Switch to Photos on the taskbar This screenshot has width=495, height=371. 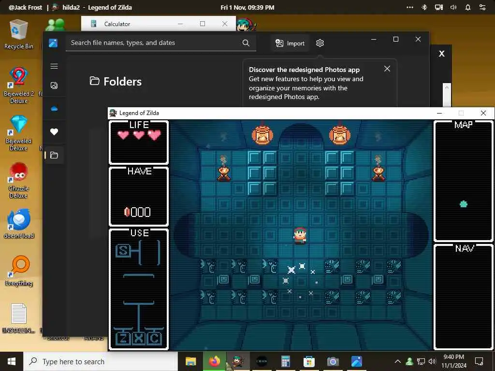point(356,361)
